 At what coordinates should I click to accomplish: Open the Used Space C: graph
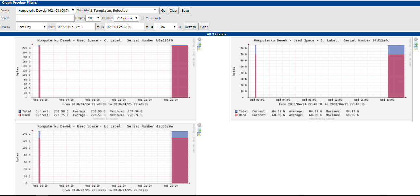[x=105, y=79]
